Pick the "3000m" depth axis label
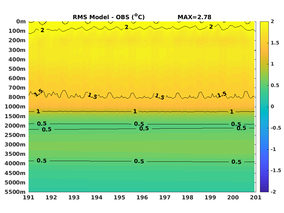This screenshot has height=213, width=284. tap(15, 144)
